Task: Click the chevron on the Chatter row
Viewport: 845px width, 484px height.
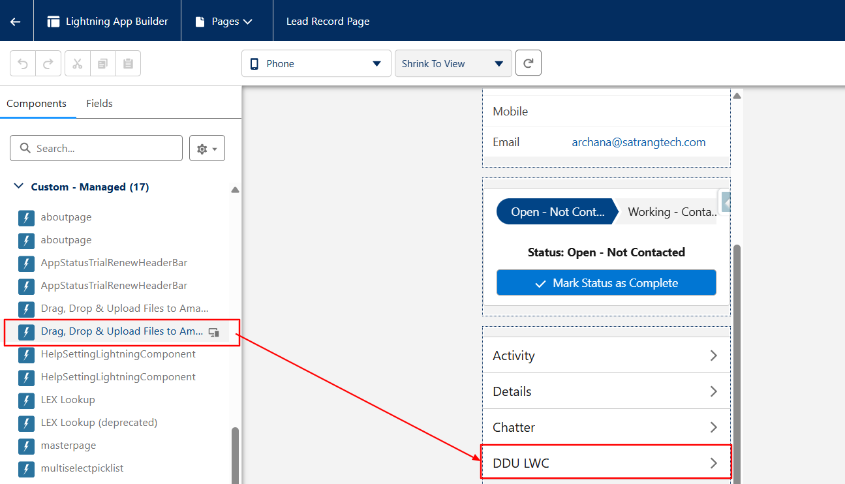Action: click(713, 427)
